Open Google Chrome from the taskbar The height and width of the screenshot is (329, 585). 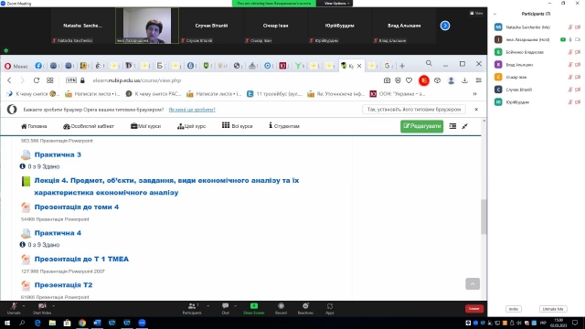[x=82, y=323]
